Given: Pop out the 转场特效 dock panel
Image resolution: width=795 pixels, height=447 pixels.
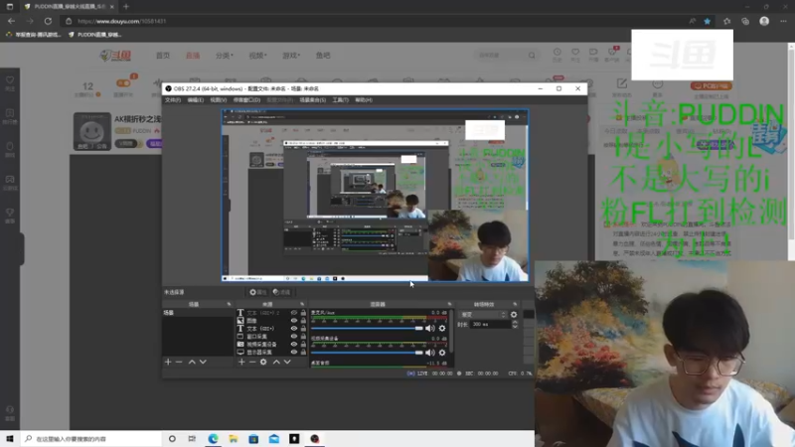Looking at the screenshot, I should coord(515,304).
